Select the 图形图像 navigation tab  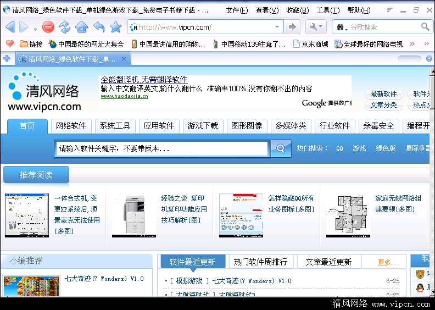(x=247, y=126)
